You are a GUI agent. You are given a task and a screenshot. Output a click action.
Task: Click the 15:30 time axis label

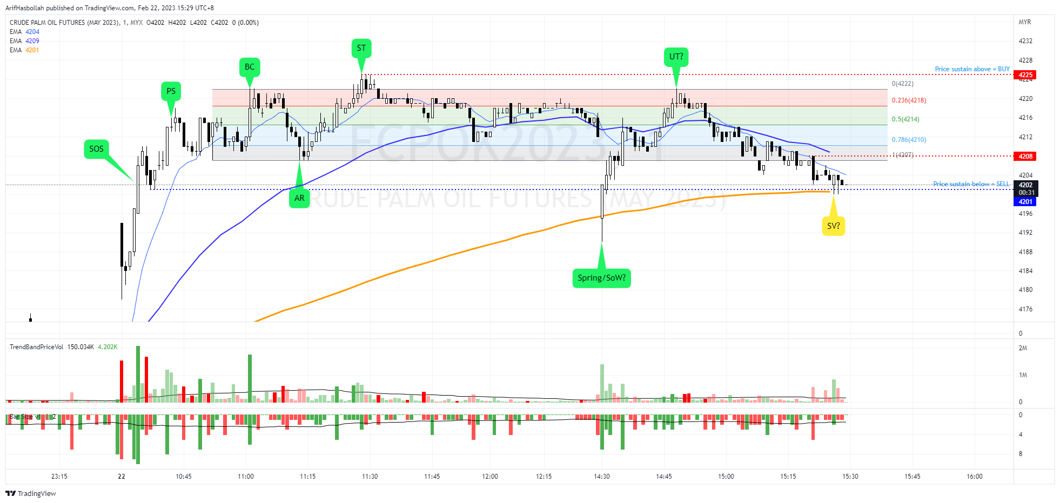(850, 477)
